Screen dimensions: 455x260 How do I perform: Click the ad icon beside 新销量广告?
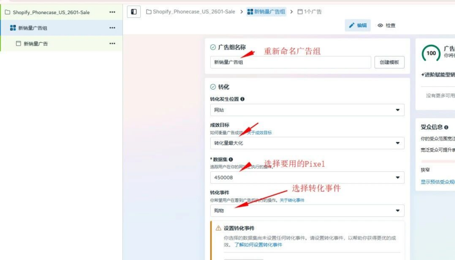coord(18,43)
